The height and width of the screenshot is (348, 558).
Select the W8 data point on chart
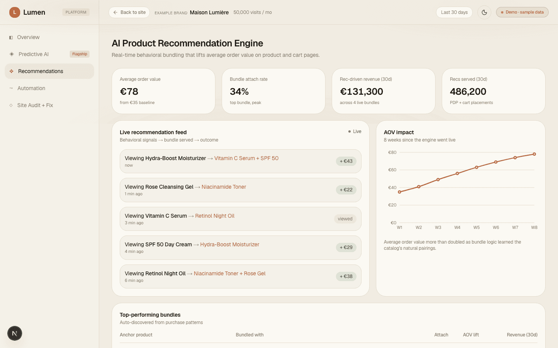pyautogui.click(x=534, y=154)
